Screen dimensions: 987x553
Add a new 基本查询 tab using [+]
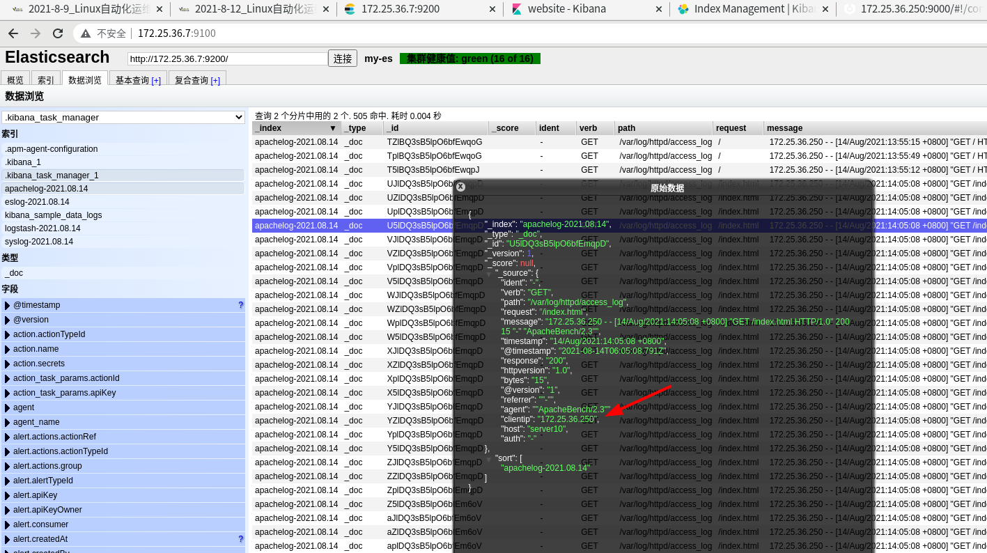(156, 81)
